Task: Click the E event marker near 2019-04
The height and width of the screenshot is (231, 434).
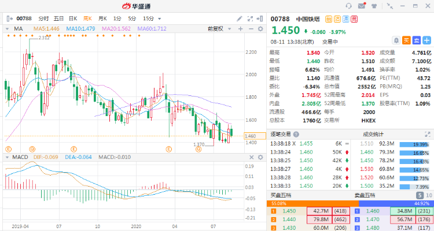Action: point(9,149)
